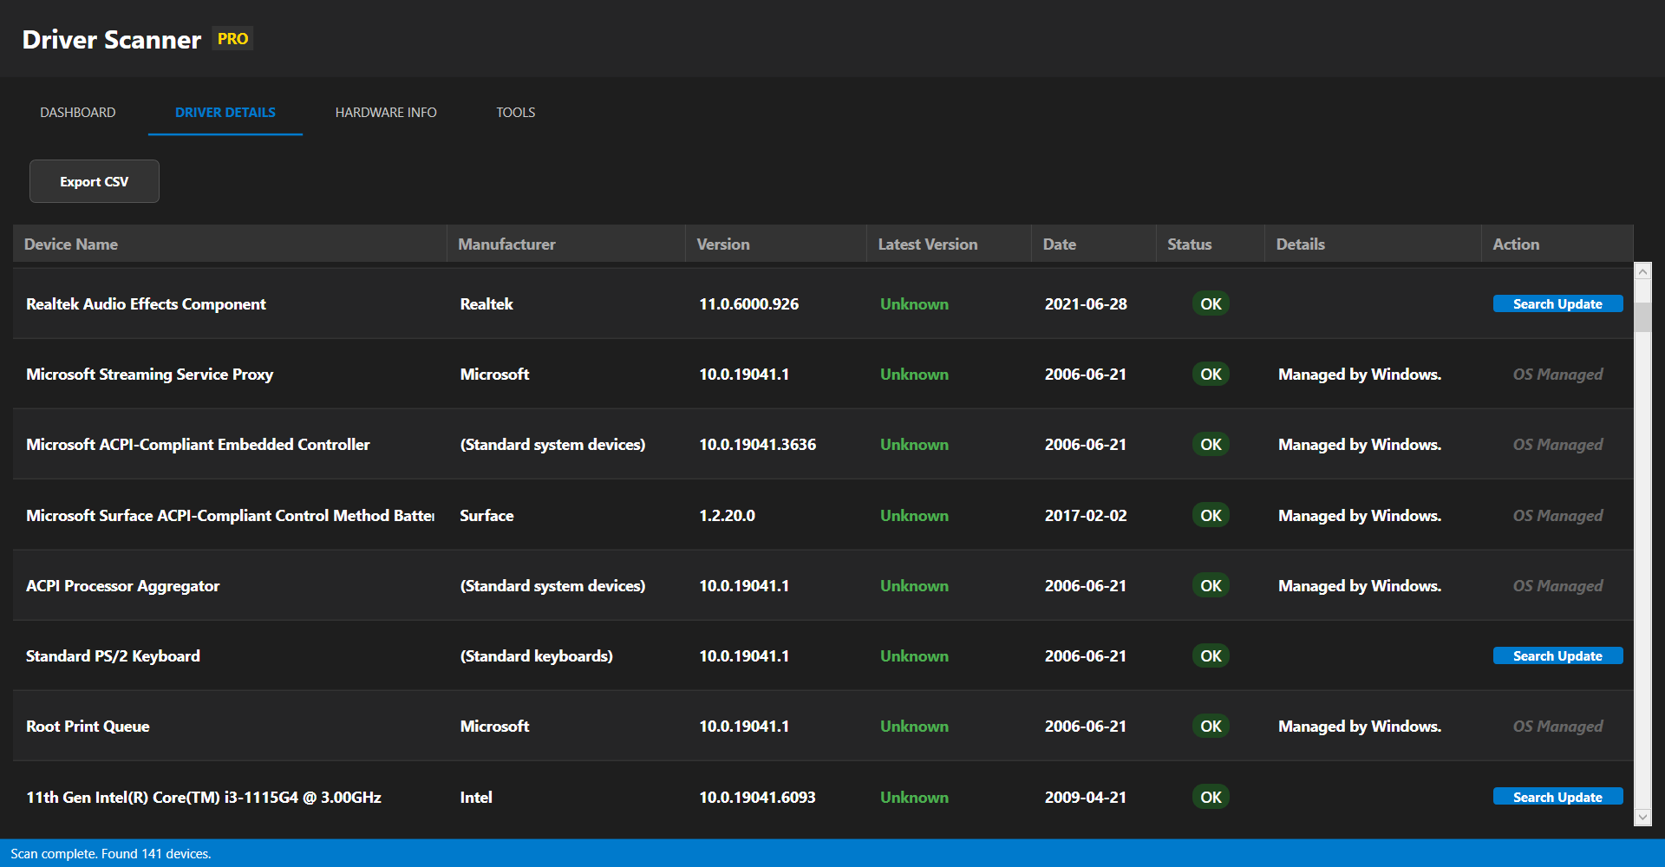This screenshot has width=1665, height=867.
Task: Search update for Realtek Audio Effects Component
Action: coord(1557,304)
